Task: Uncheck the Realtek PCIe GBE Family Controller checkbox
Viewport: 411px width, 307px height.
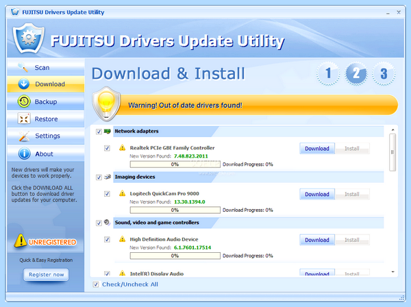Action: coord(107,149)
